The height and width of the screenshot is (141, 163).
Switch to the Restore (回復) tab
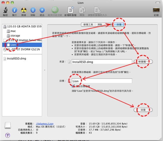119,24
